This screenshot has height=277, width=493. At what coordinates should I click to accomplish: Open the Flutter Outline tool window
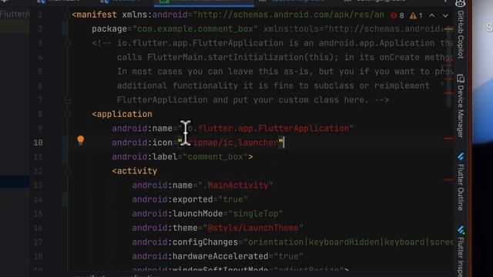(461, 182)
